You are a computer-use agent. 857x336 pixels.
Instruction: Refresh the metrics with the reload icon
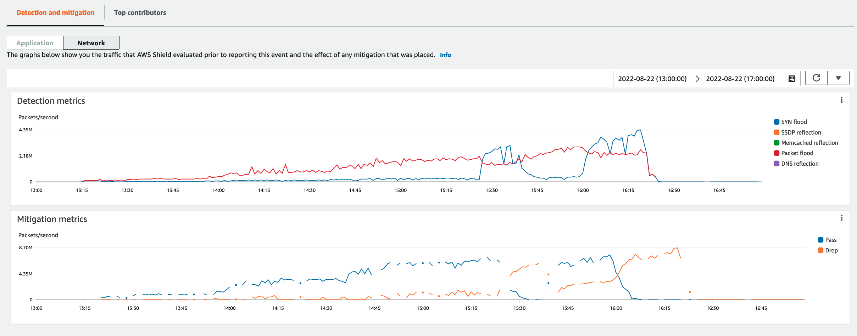click(816, 78)
